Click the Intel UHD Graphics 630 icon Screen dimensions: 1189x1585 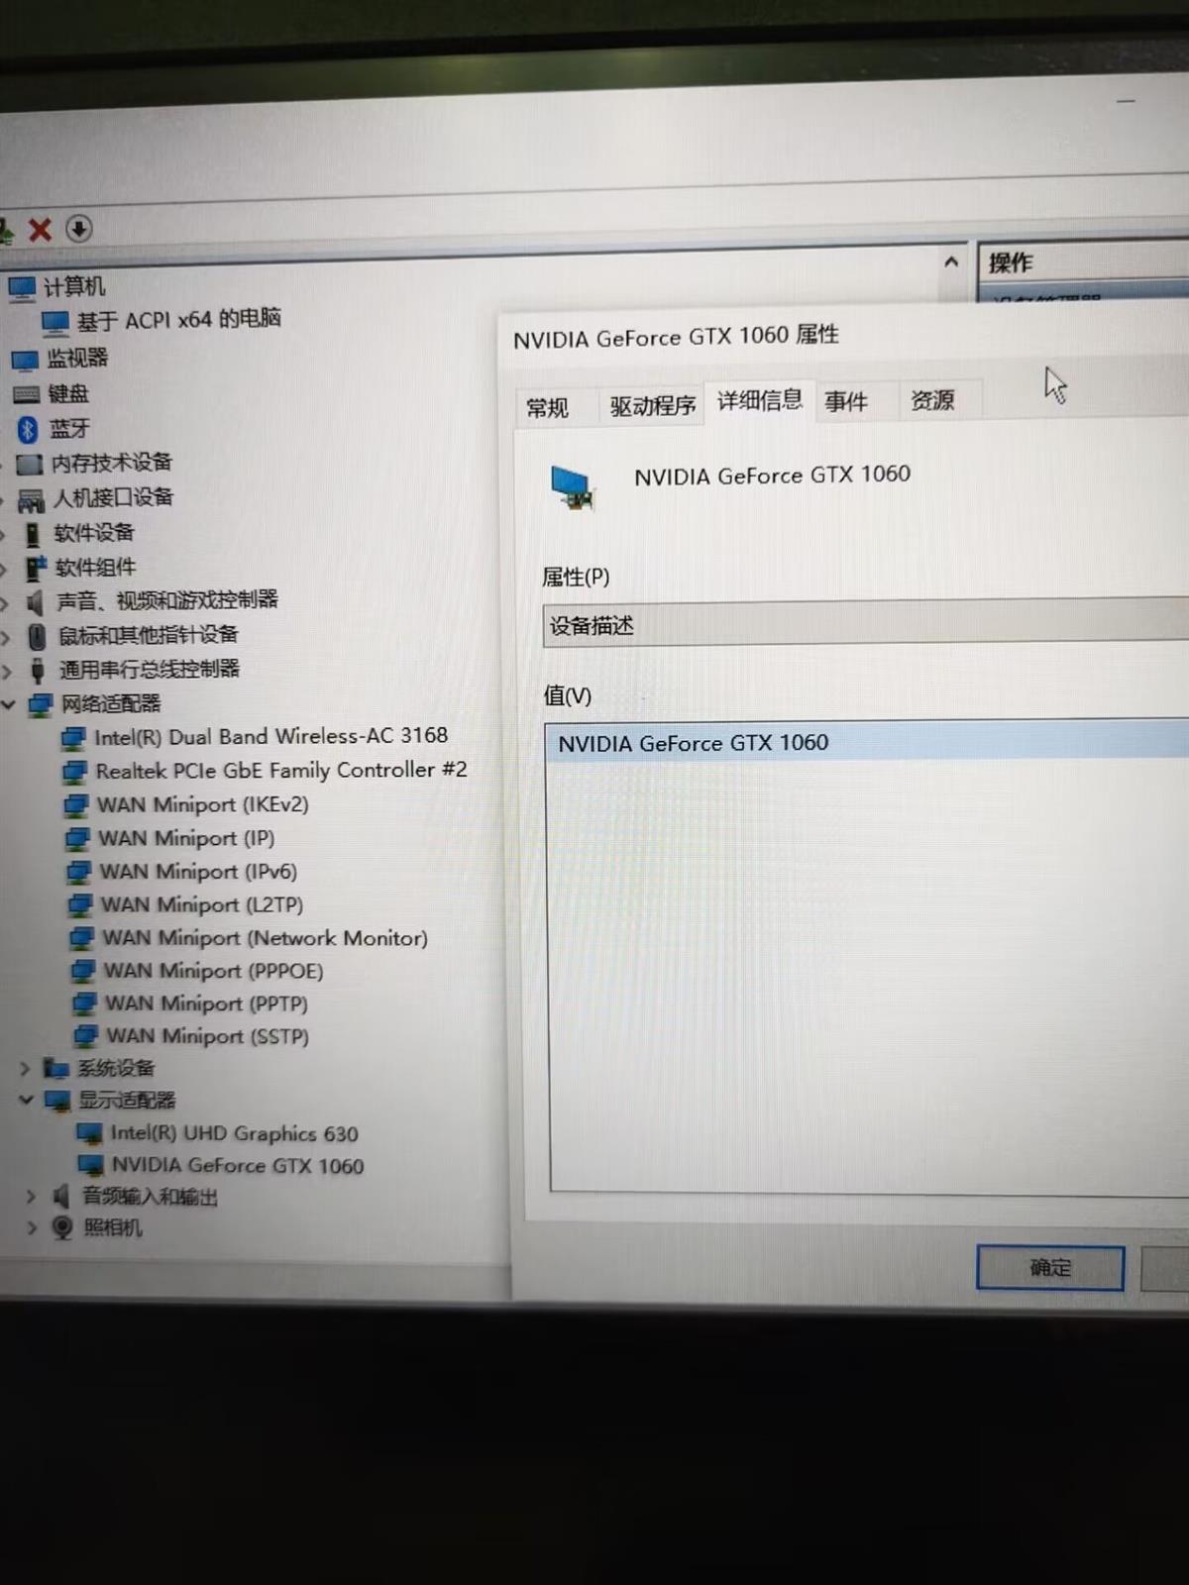pos(90,1133)
